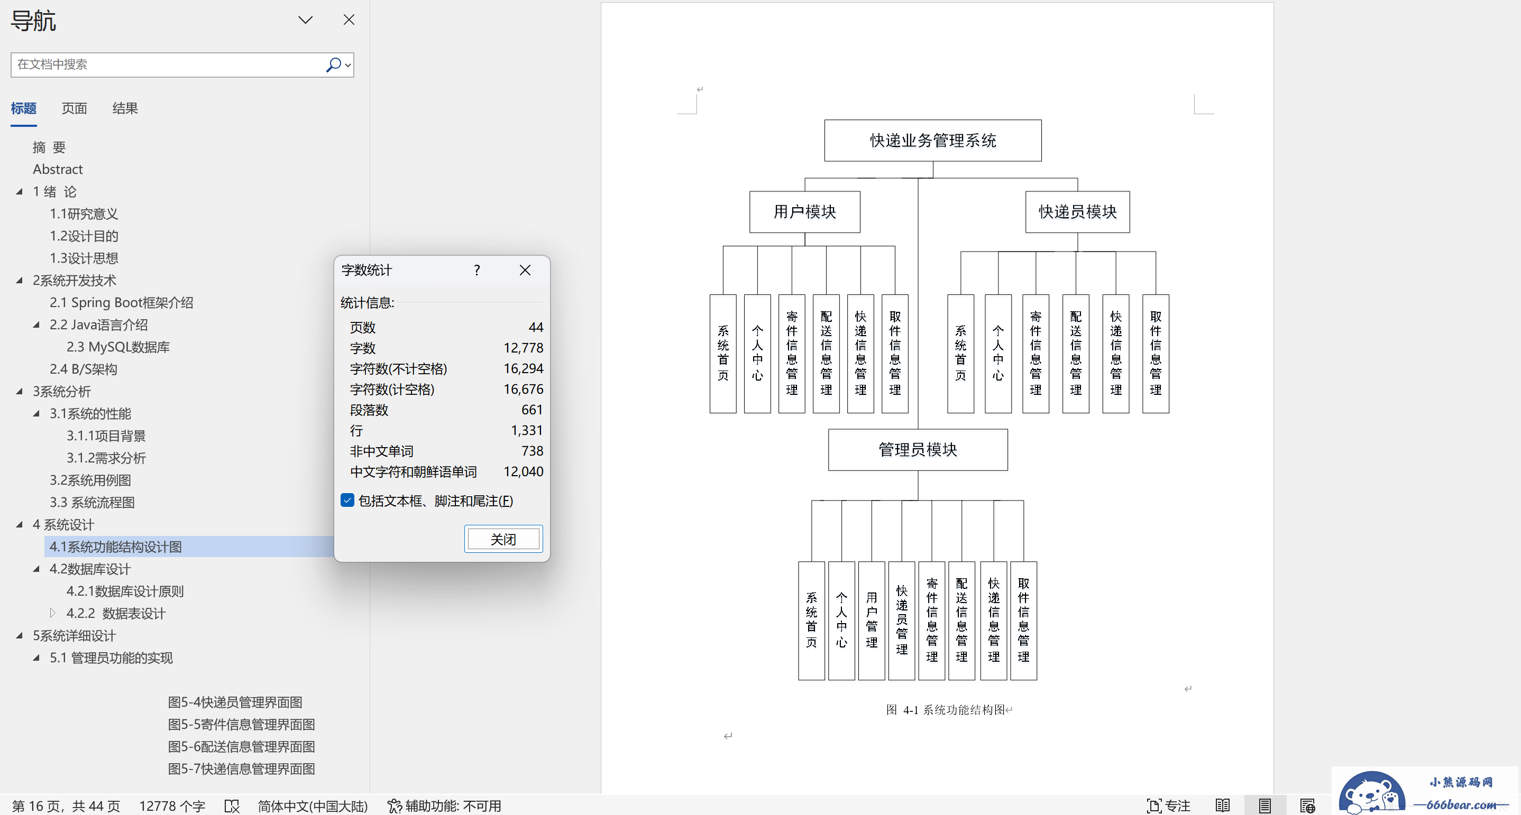Viewport: 1521px width, 815px height.
Task: Collapse the 5.1 管理员功能的实现 heading
Action: (x=36, y=658)
